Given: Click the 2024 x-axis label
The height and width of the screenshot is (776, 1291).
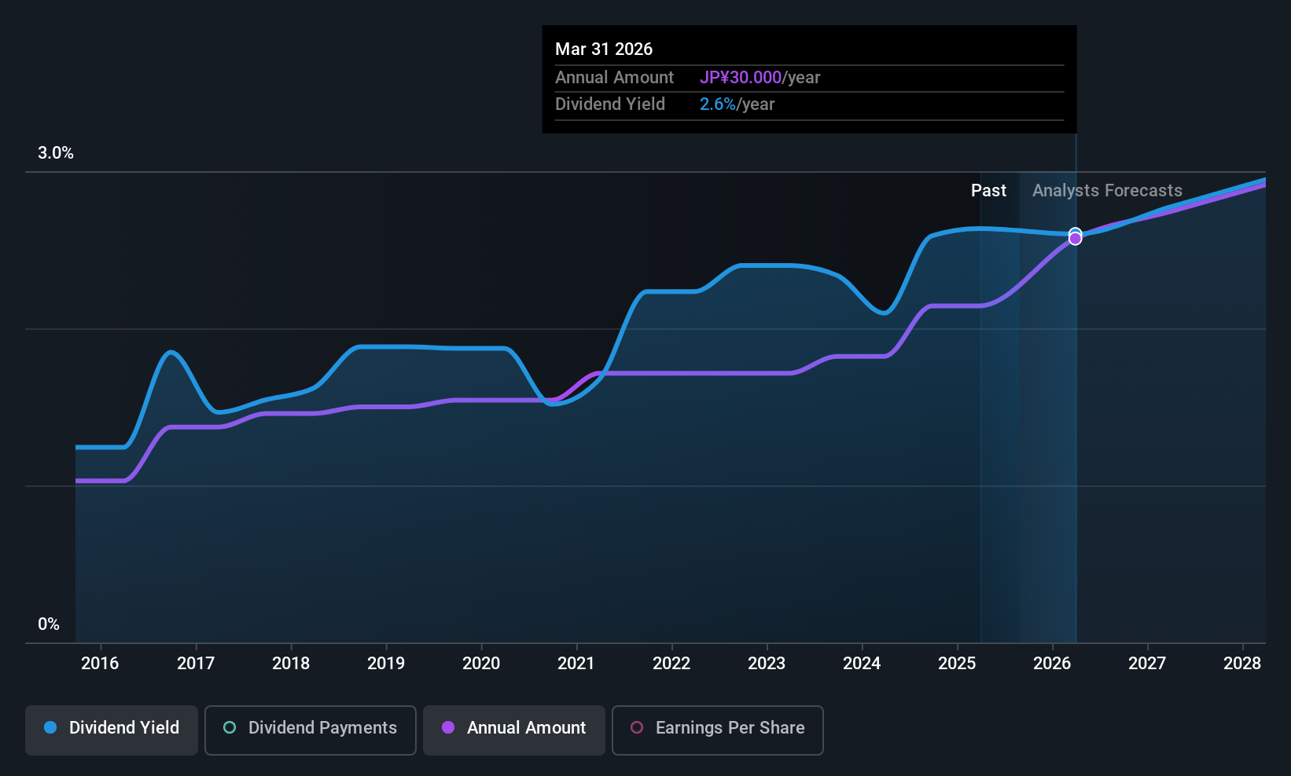Looking at the screenshot, I should pyautogui.click(x=862, y=664).
